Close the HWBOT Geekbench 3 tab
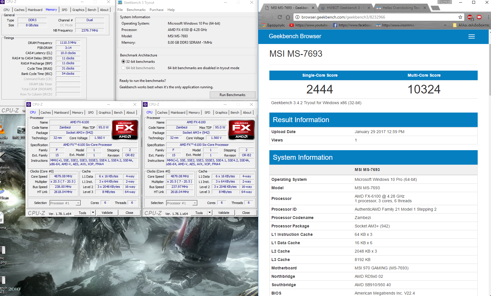The height and width of the screenshot is (296, 491). pyautogui.click(x=369, y=8)
